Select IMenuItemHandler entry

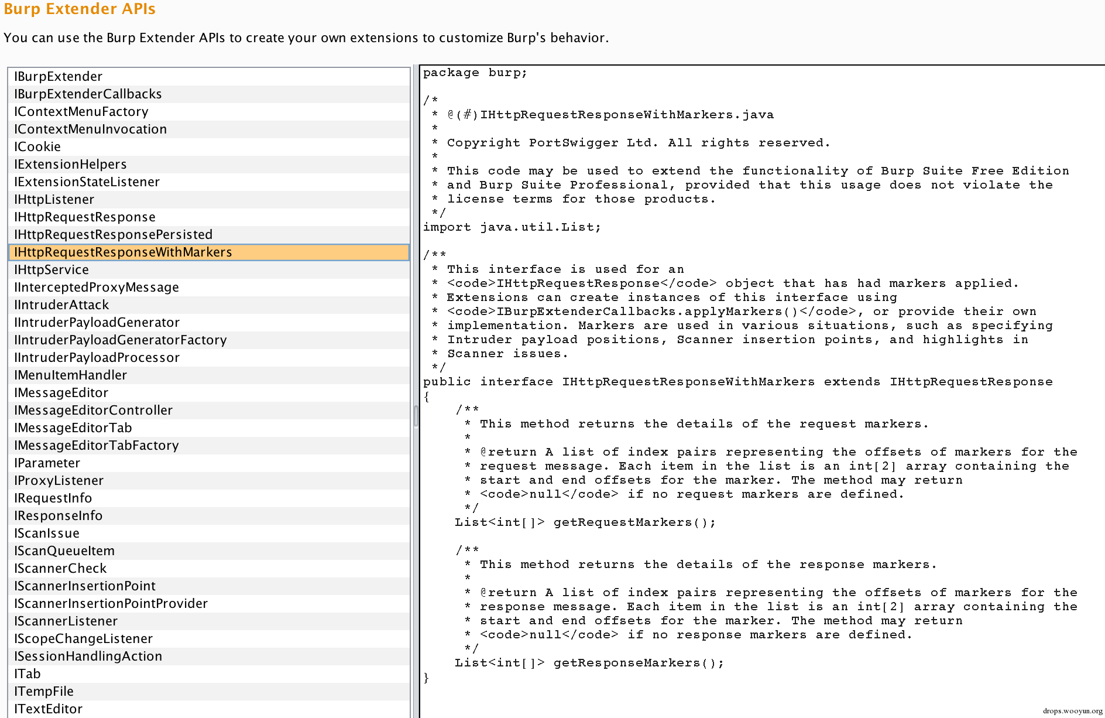pyautogui.click(x=209, y=375)
